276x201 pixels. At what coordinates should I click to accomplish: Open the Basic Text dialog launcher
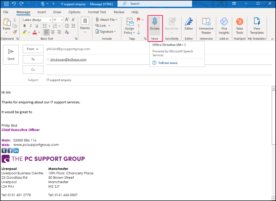pos(76,39)
